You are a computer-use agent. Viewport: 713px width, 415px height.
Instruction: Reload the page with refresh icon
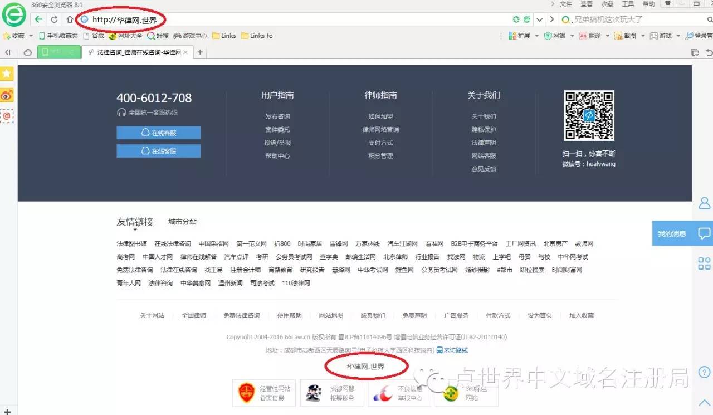tap(54, 19)
